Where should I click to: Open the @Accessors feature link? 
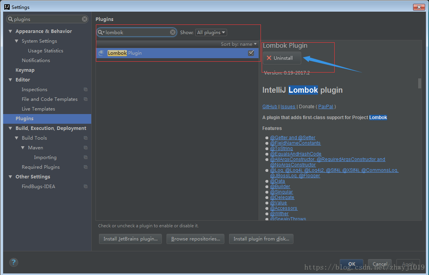(284, 208)
